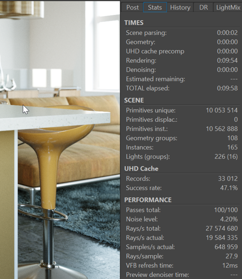Open the History tab
Image resolution: width=242 pixels, height=279 pixels.
180,7
